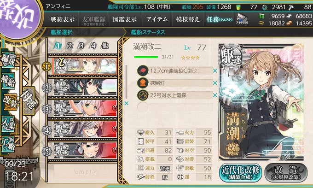313x188 pixels.
Task: Open the 図鑑表示 encyclopedia menu
Action: pyautogui.click(x=125, y=19)
